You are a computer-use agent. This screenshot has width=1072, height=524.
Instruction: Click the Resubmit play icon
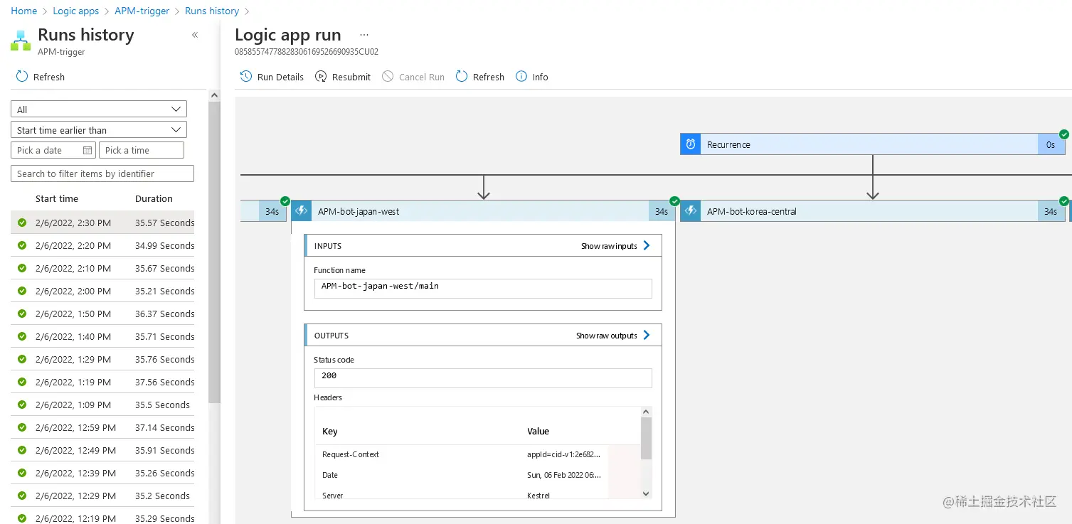(x=321, y=77)
